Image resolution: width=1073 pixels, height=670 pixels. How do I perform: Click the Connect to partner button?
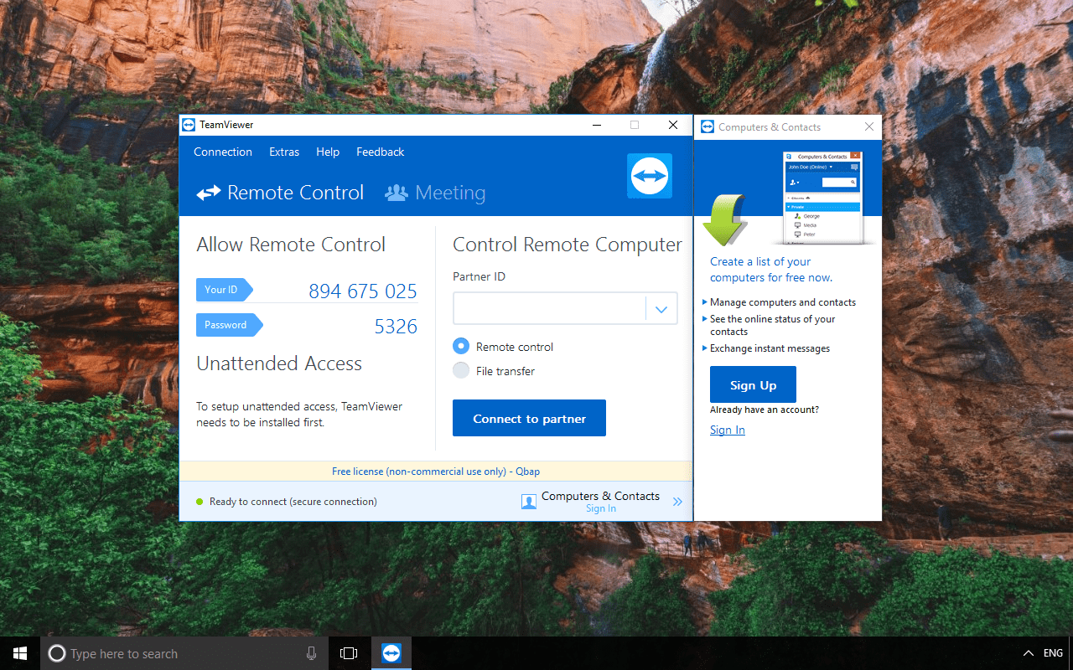pyautogui.click(x=529, y=418)
